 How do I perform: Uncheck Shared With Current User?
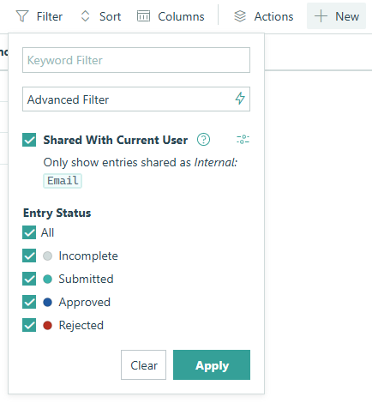coord(29,140)
